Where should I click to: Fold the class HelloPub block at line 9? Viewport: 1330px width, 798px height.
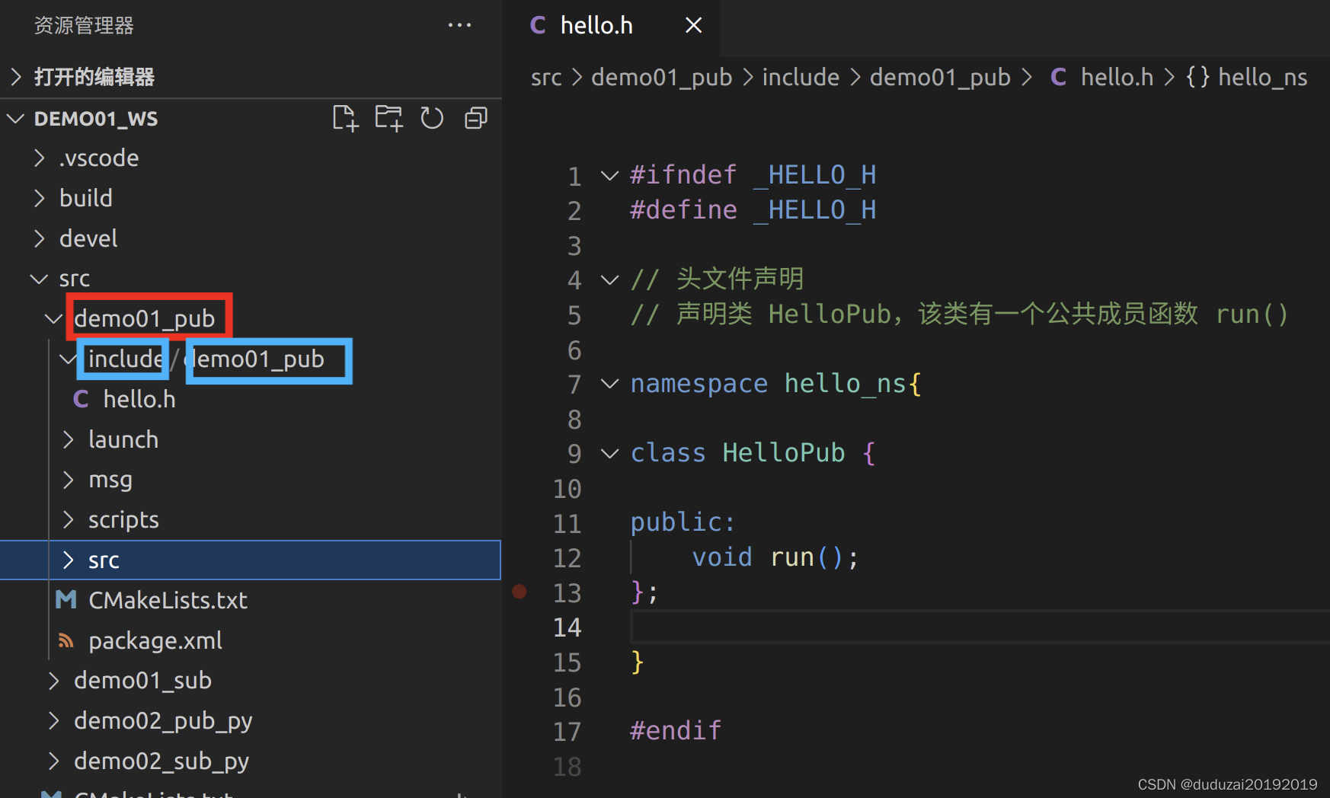click(x=609, y=454)
